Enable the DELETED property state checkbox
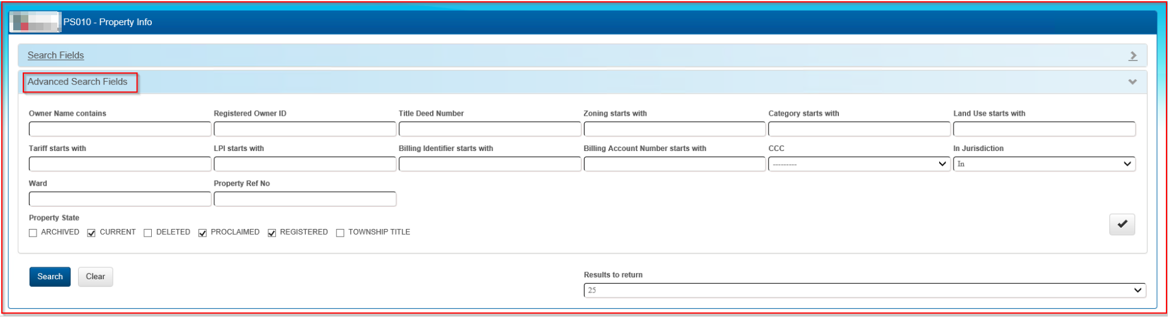Viewport: 1169px width, 317px height. [148, 233]
